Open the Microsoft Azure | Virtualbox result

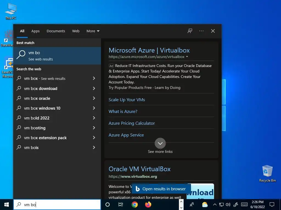tap(149, 50)
